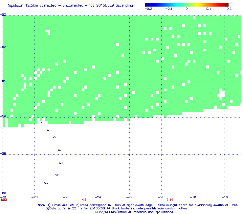Image resolution: width=243 pixels, height=214 pixels.
Task: Click the -0.1 color scale label
Action: coord(168,9)
